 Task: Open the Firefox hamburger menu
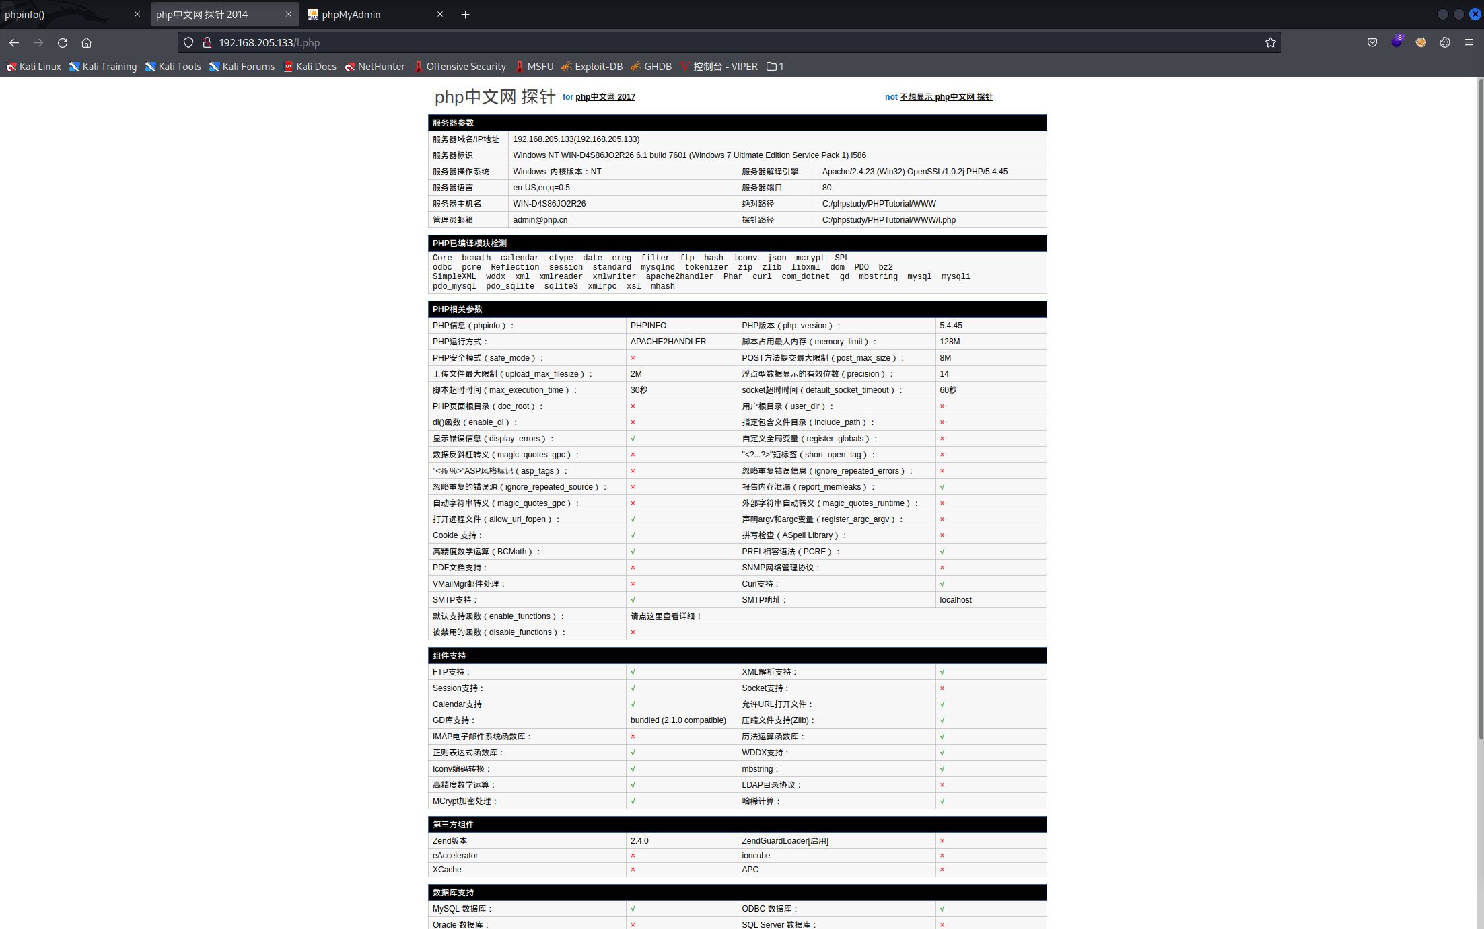coord(1469,42)
